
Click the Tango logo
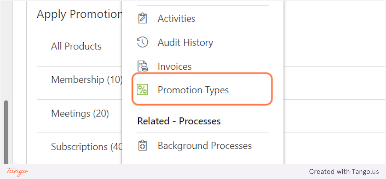(17, 172)
